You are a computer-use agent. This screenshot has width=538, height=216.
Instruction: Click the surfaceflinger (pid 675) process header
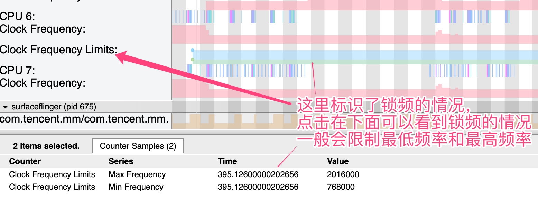pos(54,107)
